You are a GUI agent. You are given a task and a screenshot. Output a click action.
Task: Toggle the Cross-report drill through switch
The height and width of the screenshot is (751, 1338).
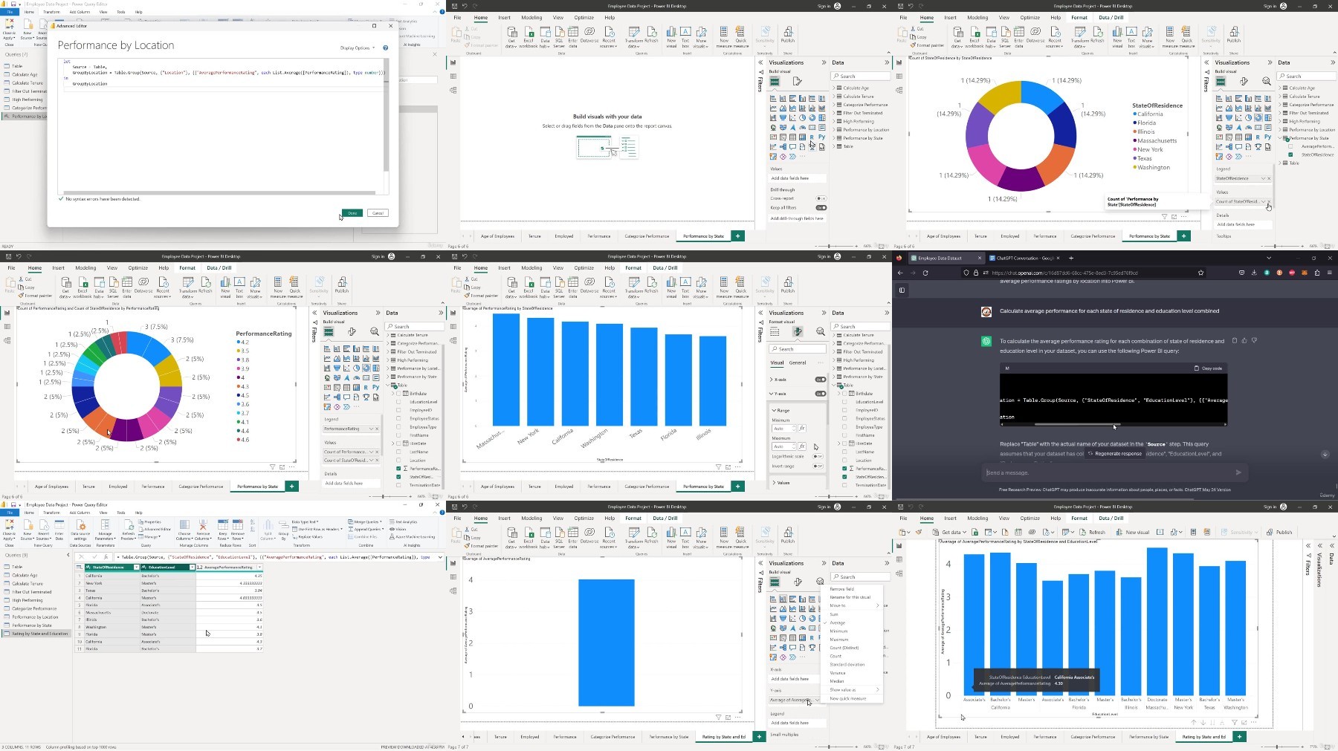tap(821, 198)
